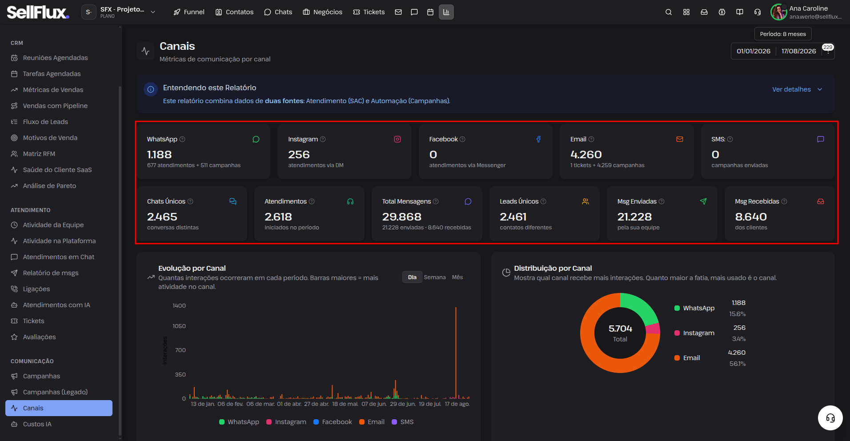Open the Tickets menu in top navigation
Image resolution: width=850 pixels, height=441 pixels.
tap(369, 12)
